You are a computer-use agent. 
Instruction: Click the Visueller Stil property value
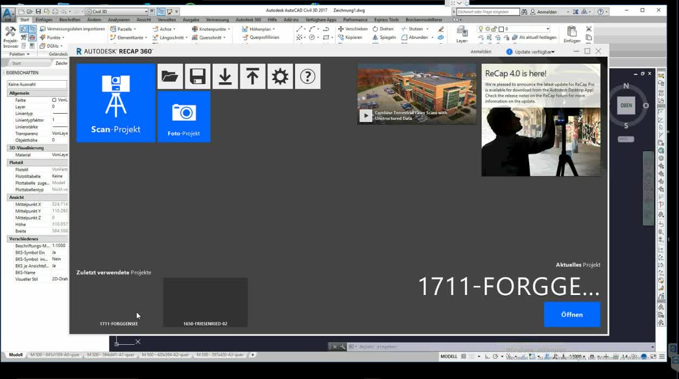pyautogui.click(x=59, y=279)
